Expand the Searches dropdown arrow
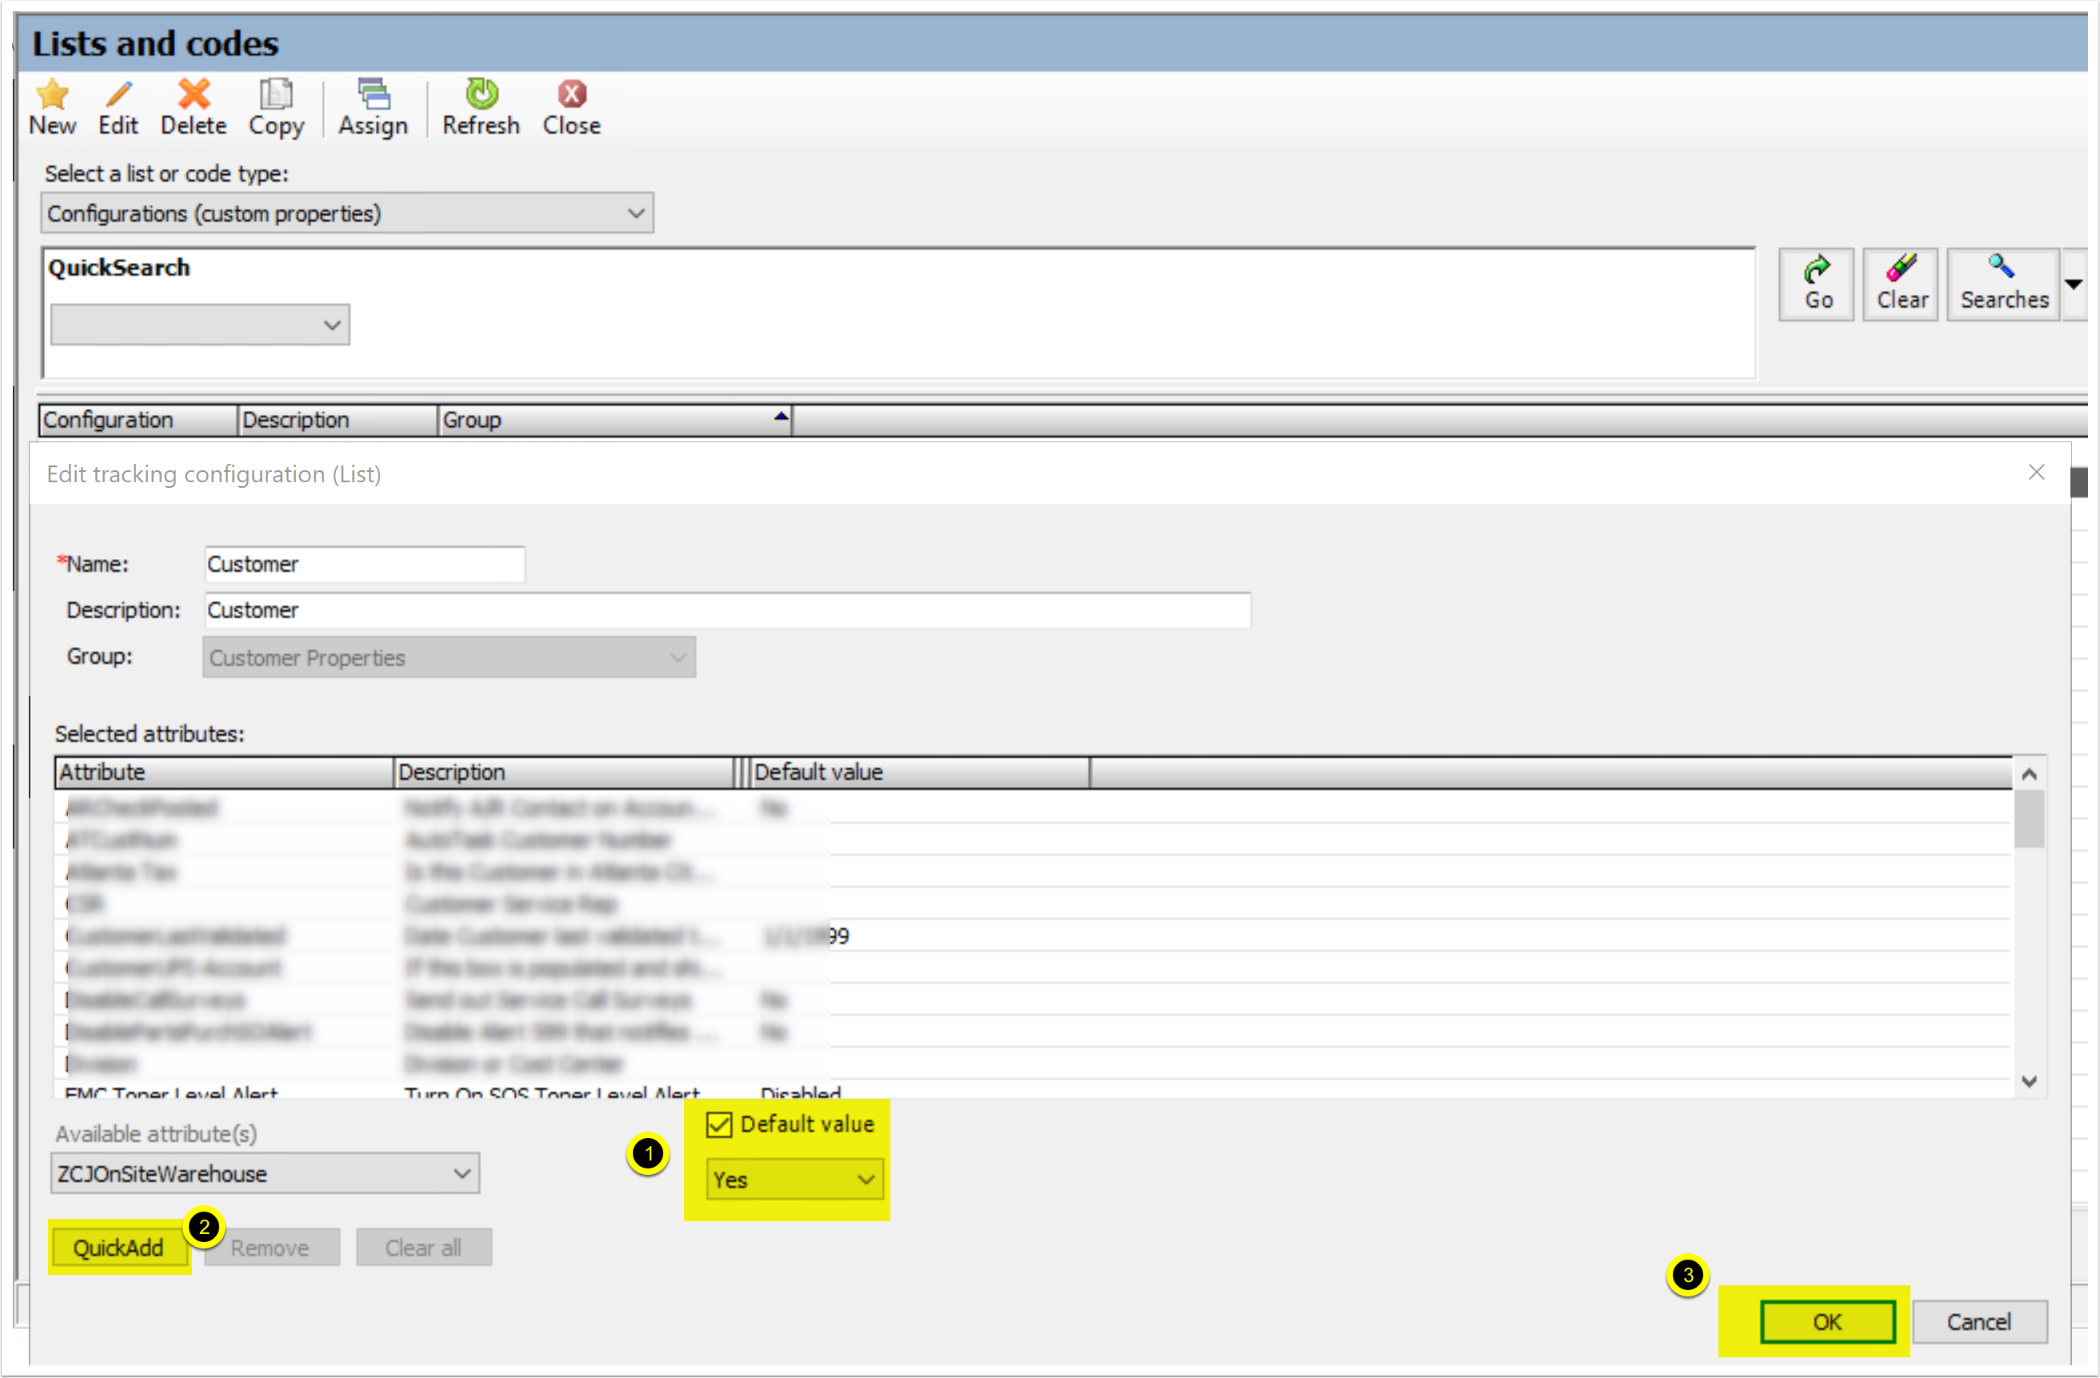 2073,284
